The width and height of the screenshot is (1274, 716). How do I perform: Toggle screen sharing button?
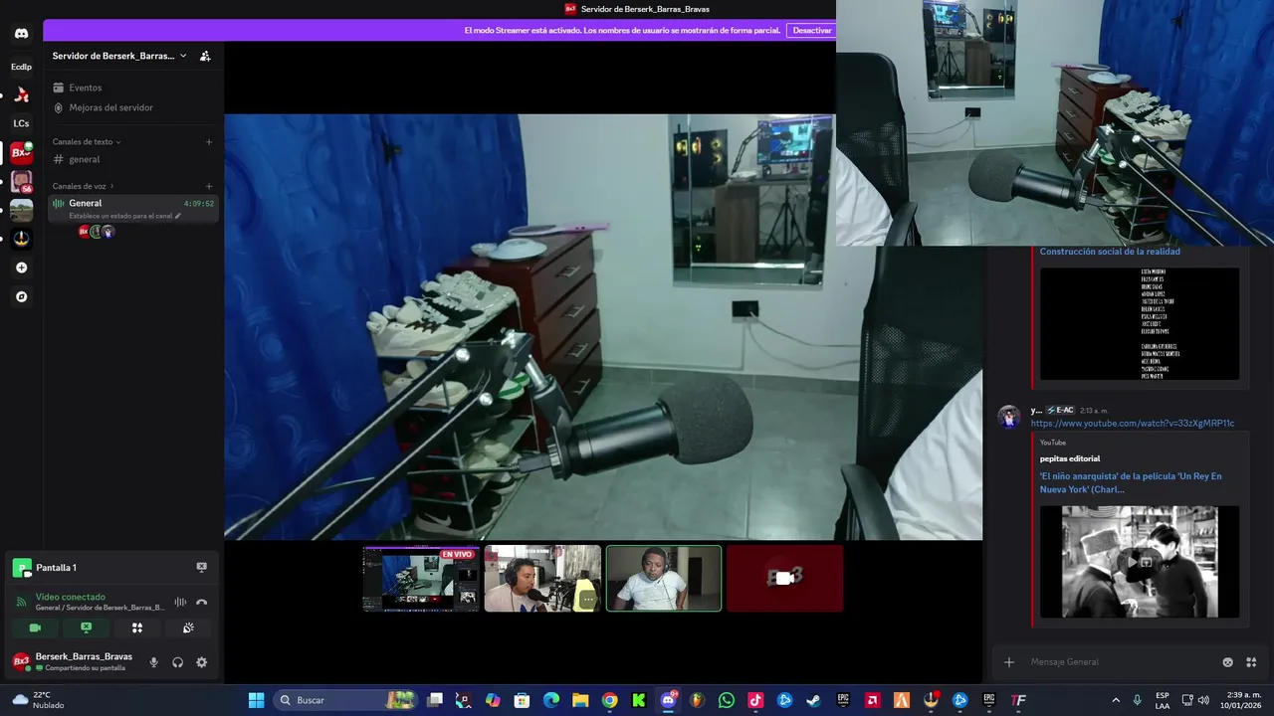click(86, 627)
